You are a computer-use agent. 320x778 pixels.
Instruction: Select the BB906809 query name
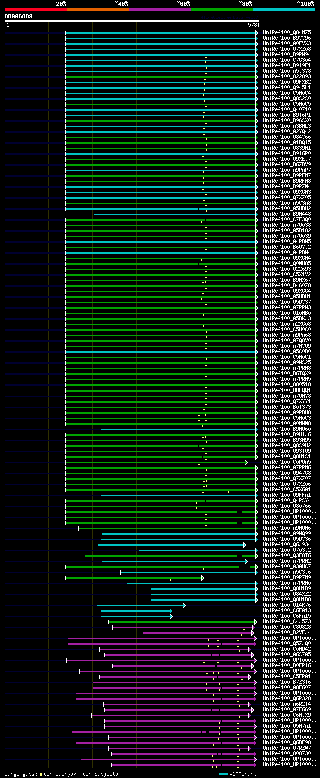(x=19, y=16)
